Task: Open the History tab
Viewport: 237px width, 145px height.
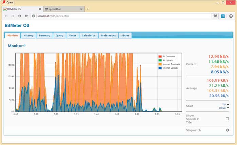Action: [x=29, y=36]
